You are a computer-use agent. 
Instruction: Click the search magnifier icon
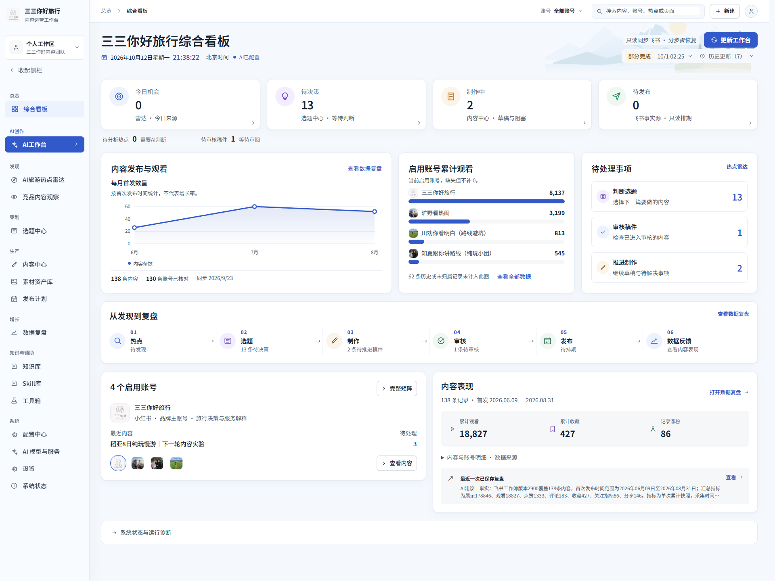pyautogui.click(x=599, y=11)
